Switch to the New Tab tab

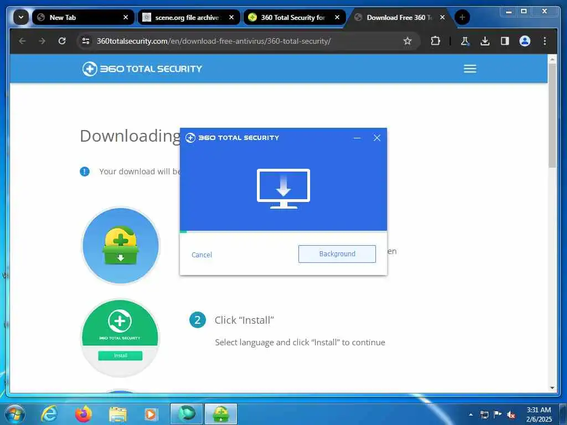(83, 17)
